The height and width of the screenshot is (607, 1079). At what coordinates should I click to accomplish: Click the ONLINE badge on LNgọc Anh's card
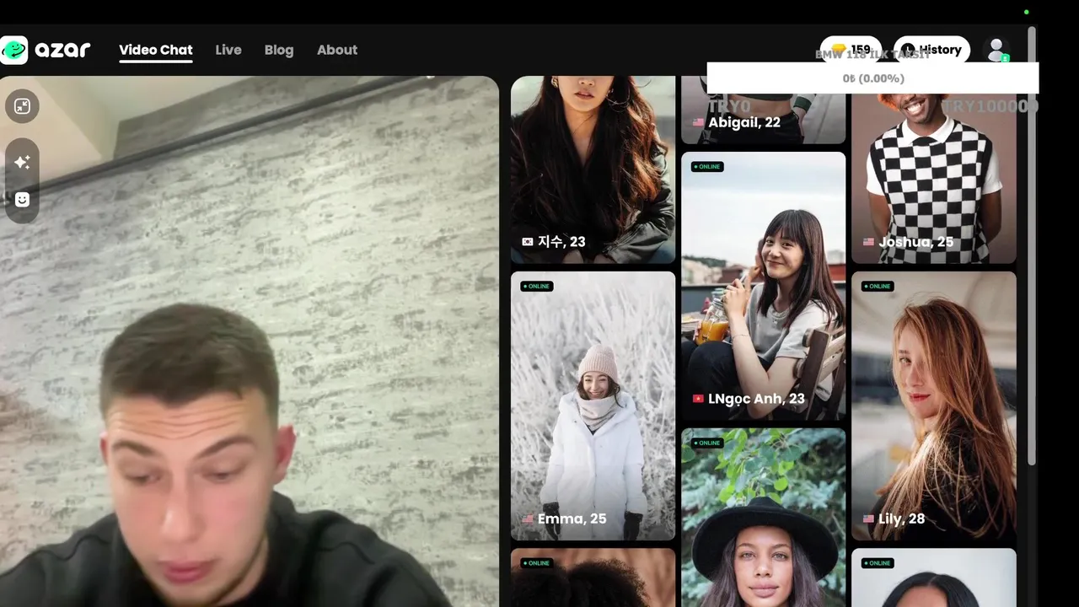[x=707, y=167]
